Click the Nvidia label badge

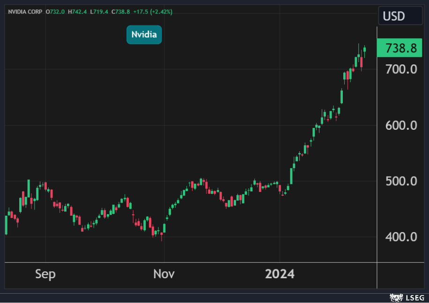(144, 35)
